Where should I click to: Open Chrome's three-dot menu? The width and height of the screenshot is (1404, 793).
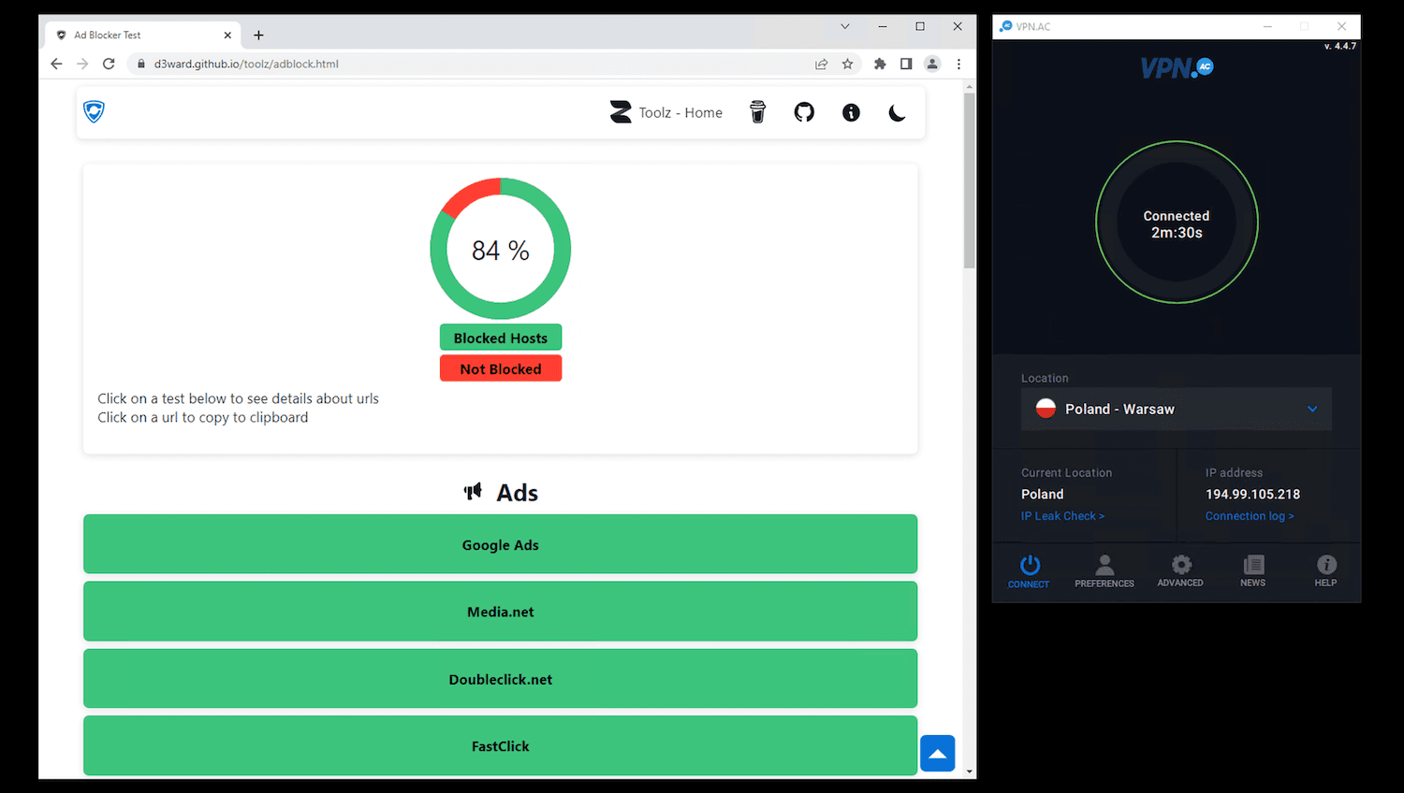[x=958, y=64]
